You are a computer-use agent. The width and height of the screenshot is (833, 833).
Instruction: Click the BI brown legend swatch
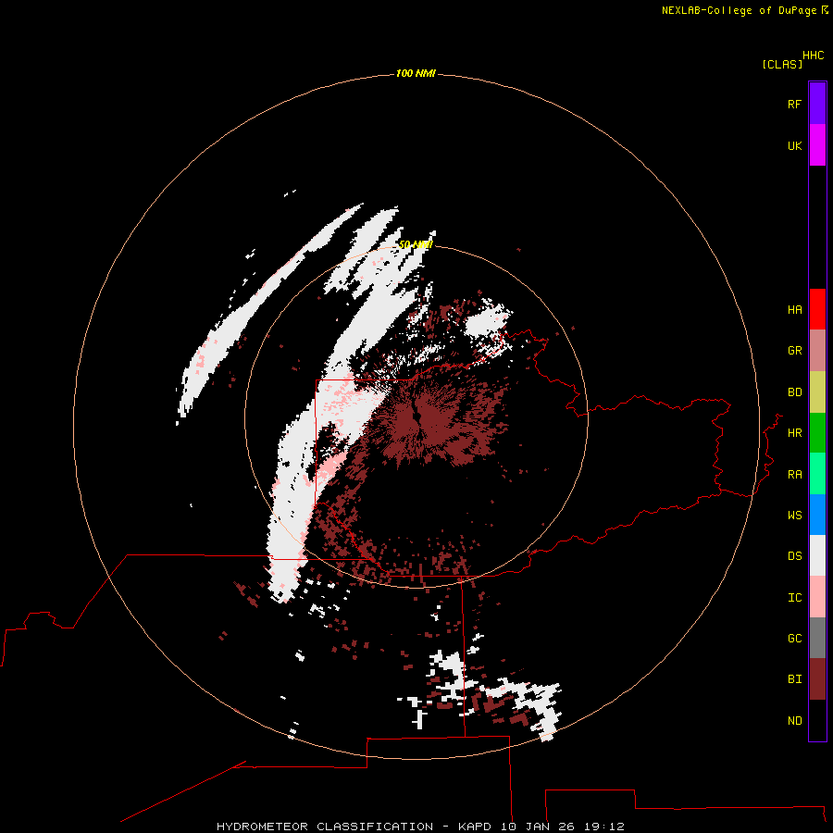pos(817,679)
